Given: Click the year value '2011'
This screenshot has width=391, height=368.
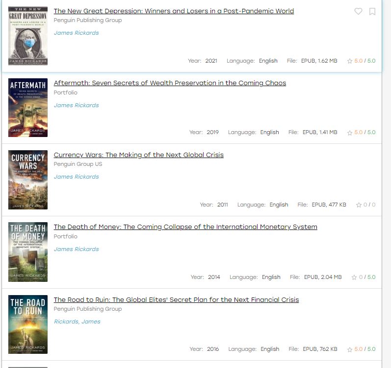Looking at the screenshot, I should tap(222, 205).
